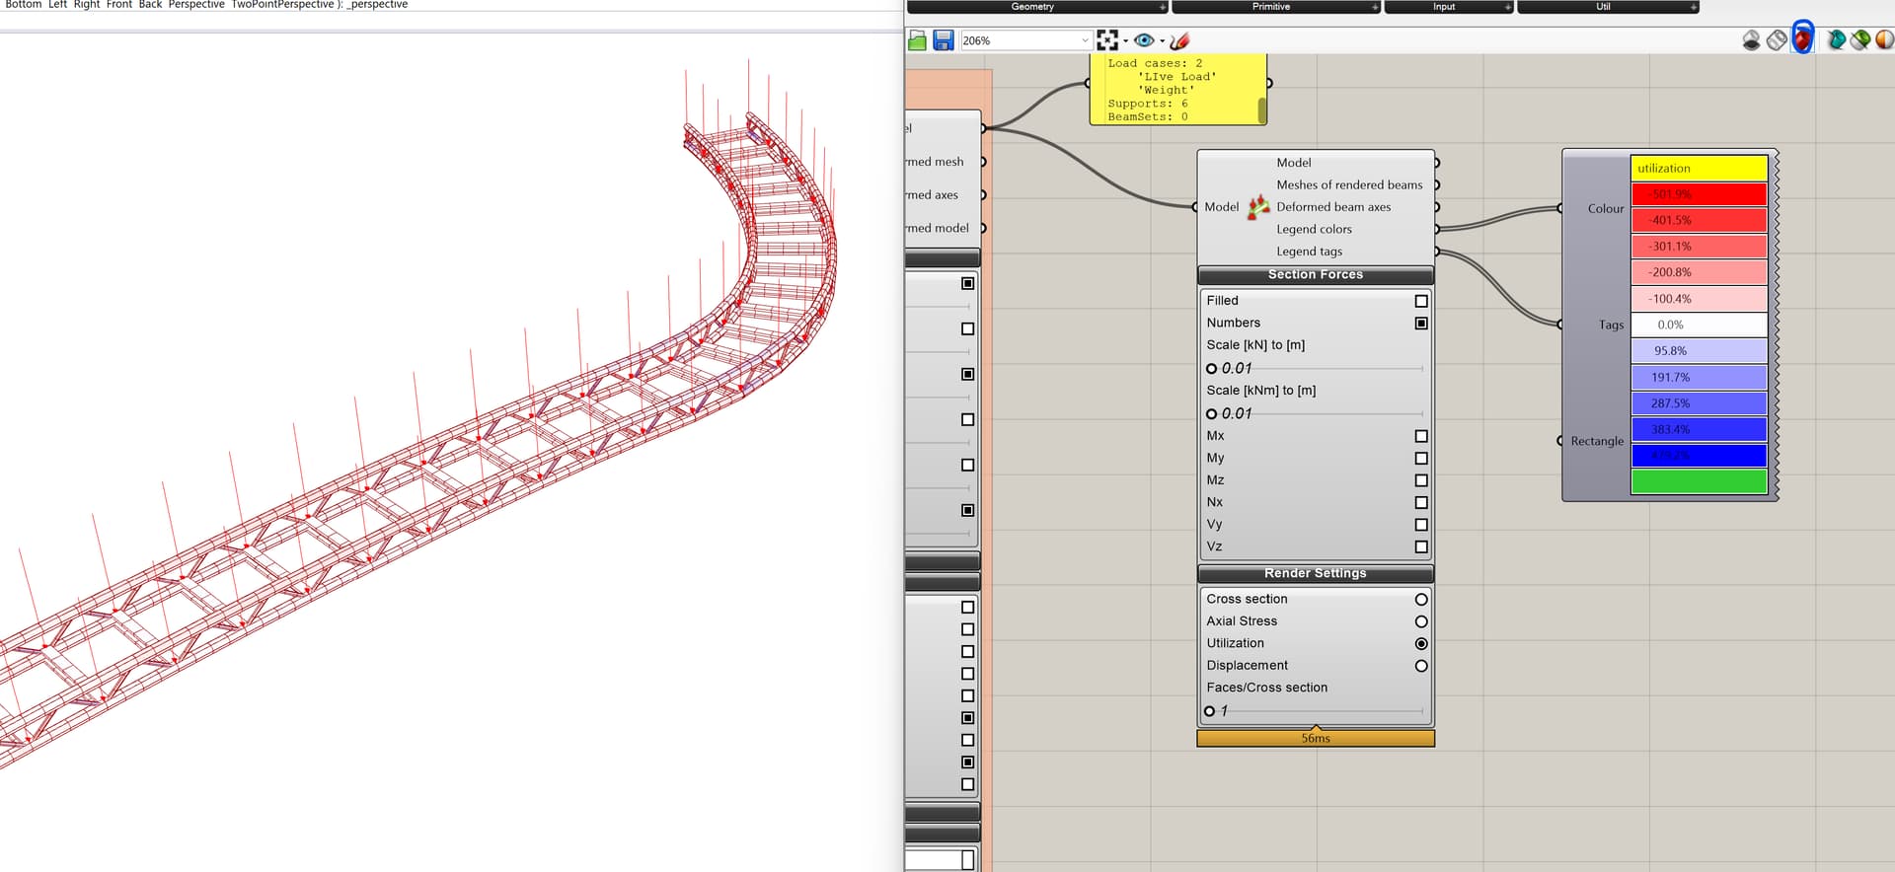
Task: Select the Displacement radio button
Action: (x=1421, y=666)
